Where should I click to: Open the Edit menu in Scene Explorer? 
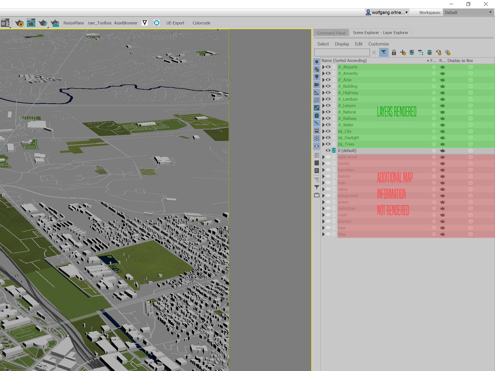coord(359,44)
